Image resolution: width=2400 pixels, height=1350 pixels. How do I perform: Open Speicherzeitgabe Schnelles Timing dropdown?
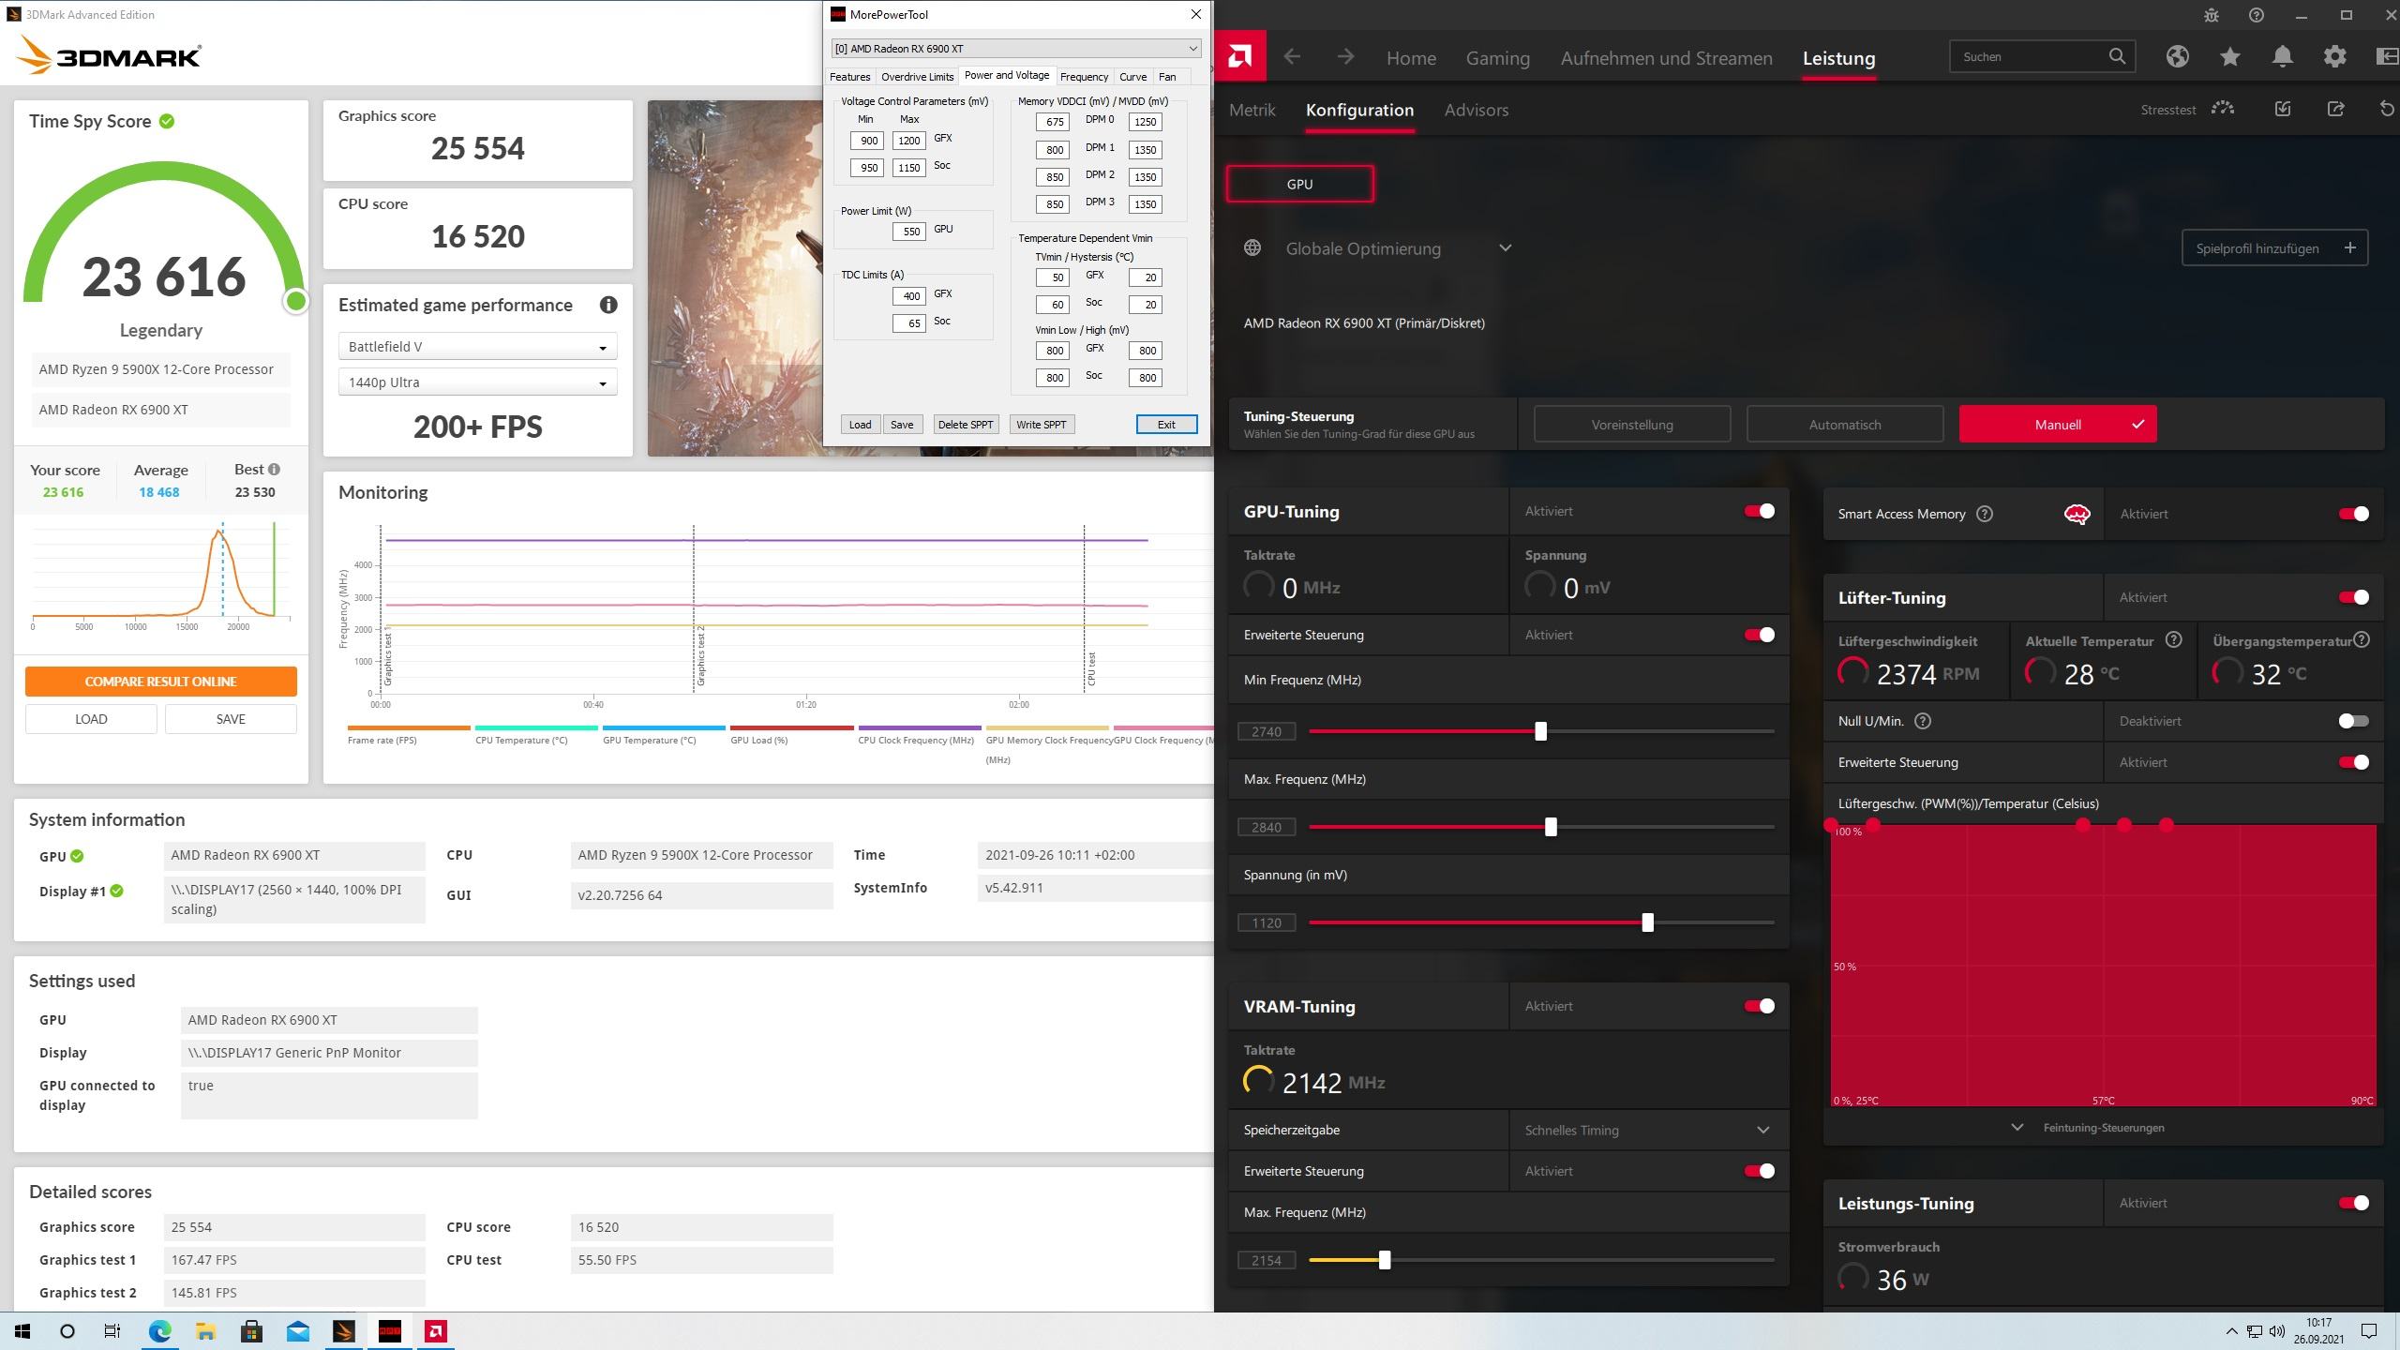click(1649, 1130)
